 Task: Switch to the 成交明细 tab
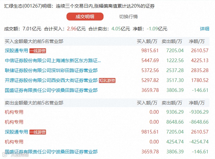[x=85, y=17]
